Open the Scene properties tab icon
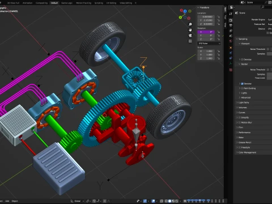Image resolution: width=272 pixels, height=204 pixels. (231, 36)
